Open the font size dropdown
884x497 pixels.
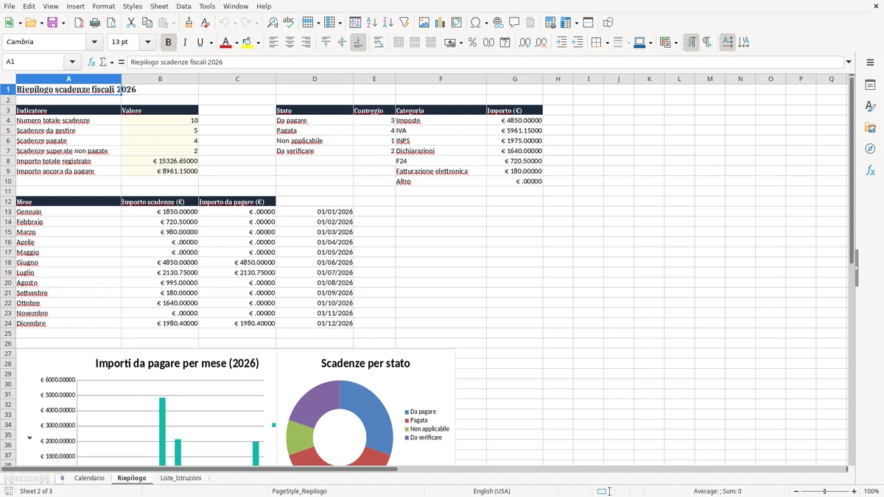coord(147,43)
